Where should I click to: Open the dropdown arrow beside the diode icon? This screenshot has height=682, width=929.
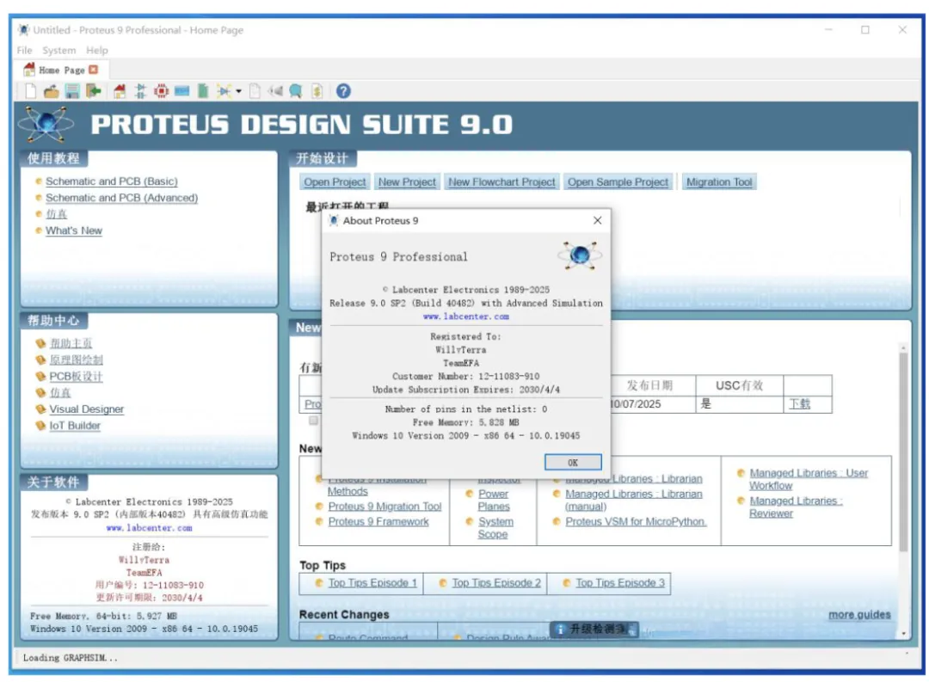point(239,91)
